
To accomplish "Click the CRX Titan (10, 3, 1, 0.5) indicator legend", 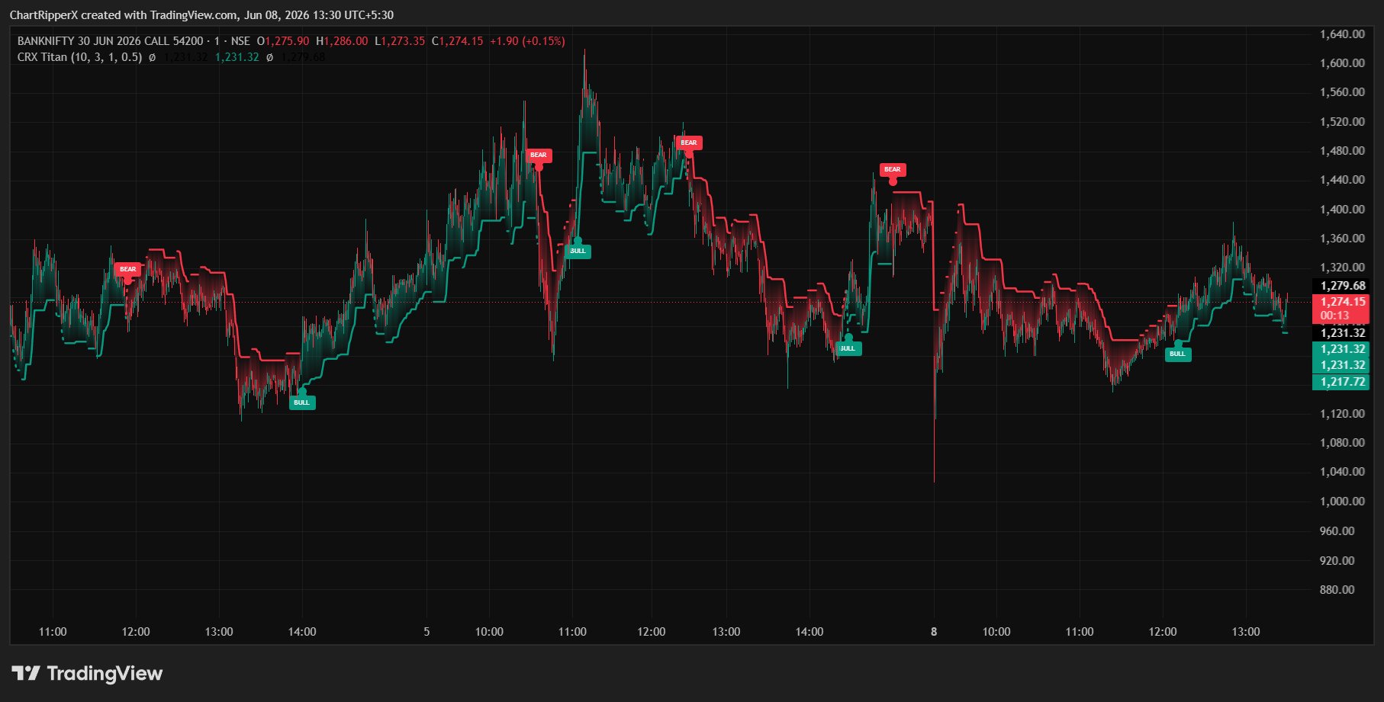I will pos(79,57).
